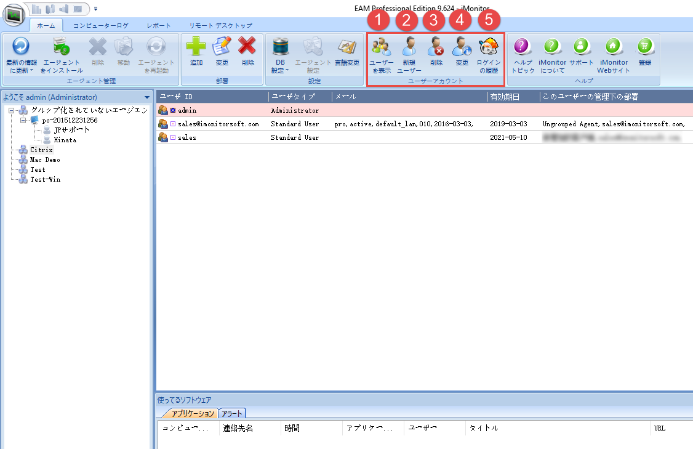Click the タイトル column header

[x=558, y=428]
